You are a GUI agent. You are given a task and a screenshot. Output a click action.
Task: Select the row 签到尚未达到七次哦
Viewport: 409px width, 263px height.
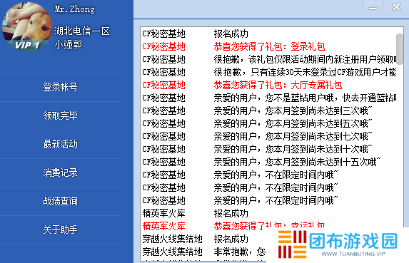pos(268,136)
